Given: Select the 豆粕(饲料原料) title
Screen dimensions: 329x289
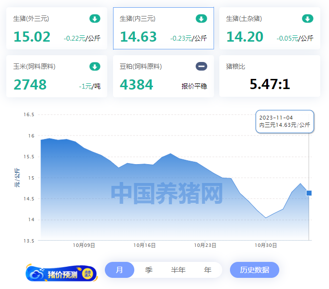Looking at the screenshot, I should tap(141, 66).
